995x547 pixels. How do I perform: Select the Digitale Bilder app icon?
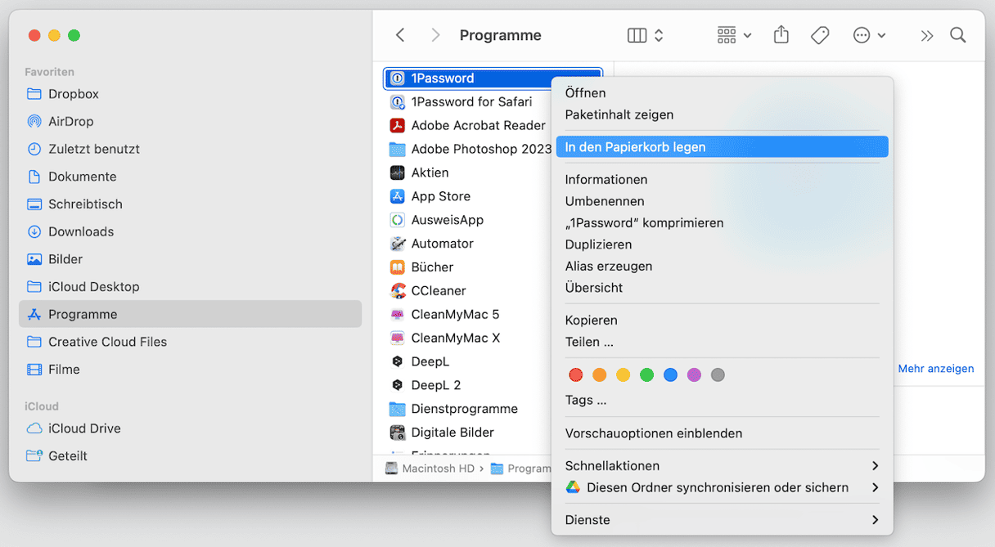click(398, 433)
